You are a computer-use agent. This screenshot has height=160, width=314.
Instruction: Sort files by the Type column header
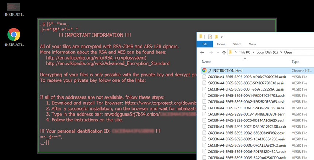(295, 62)
